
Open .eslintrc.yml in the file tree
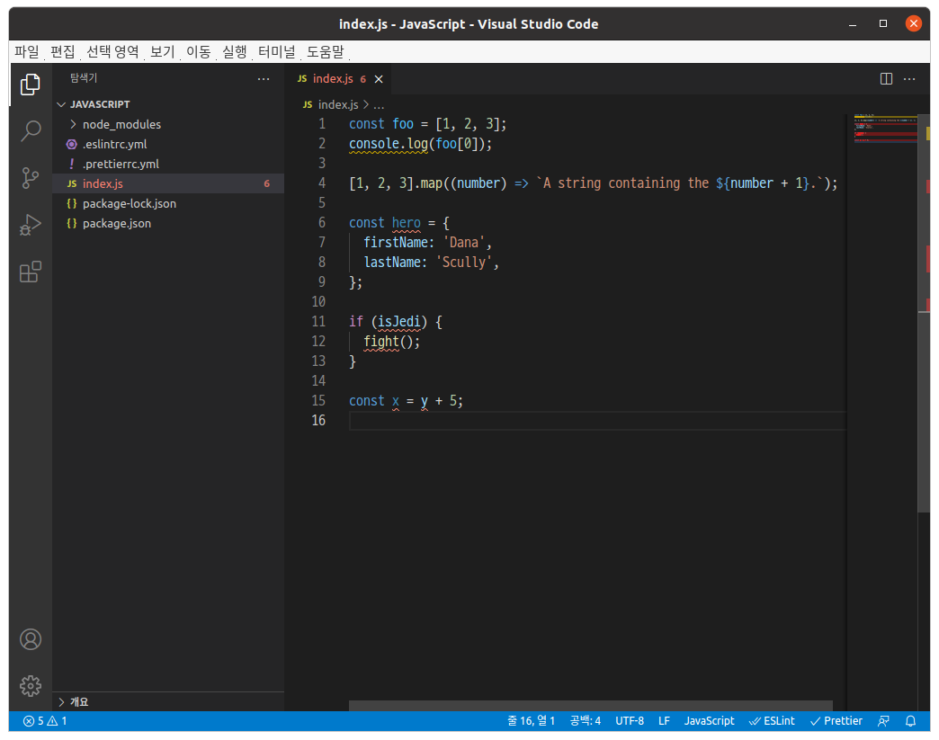click(168, 144)
